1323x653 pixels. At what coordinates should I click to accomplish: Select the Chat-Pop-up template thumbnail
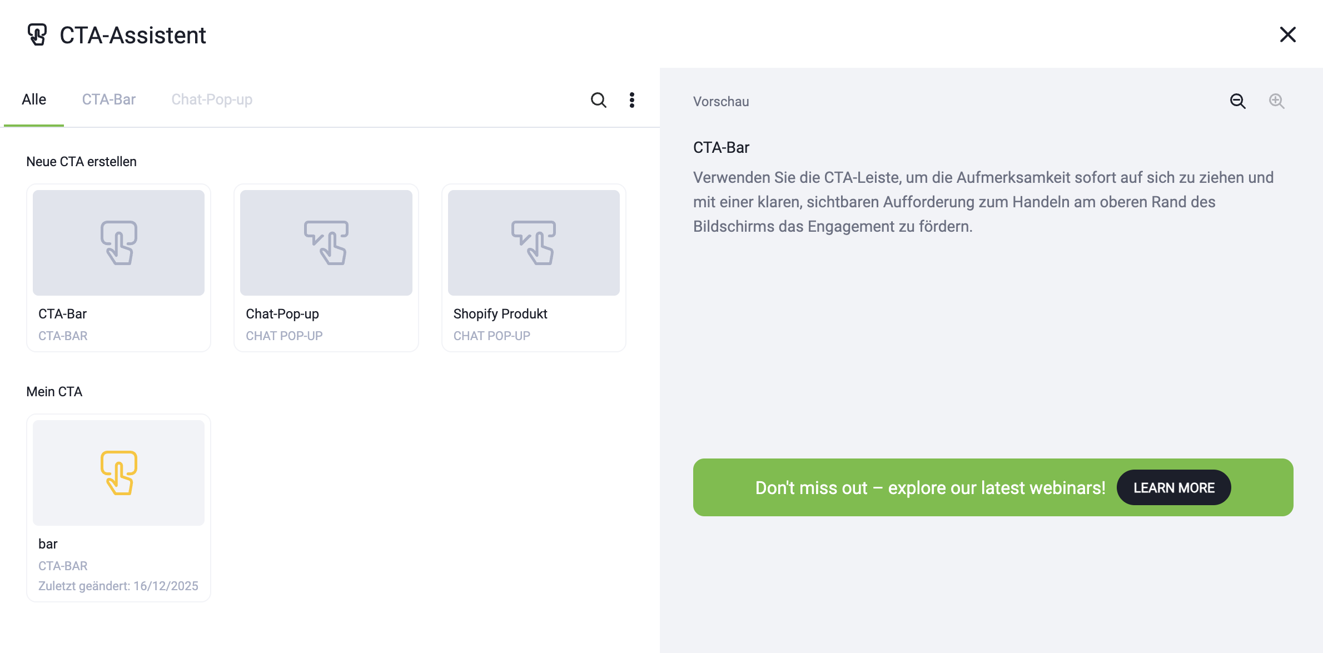[326, 243]
